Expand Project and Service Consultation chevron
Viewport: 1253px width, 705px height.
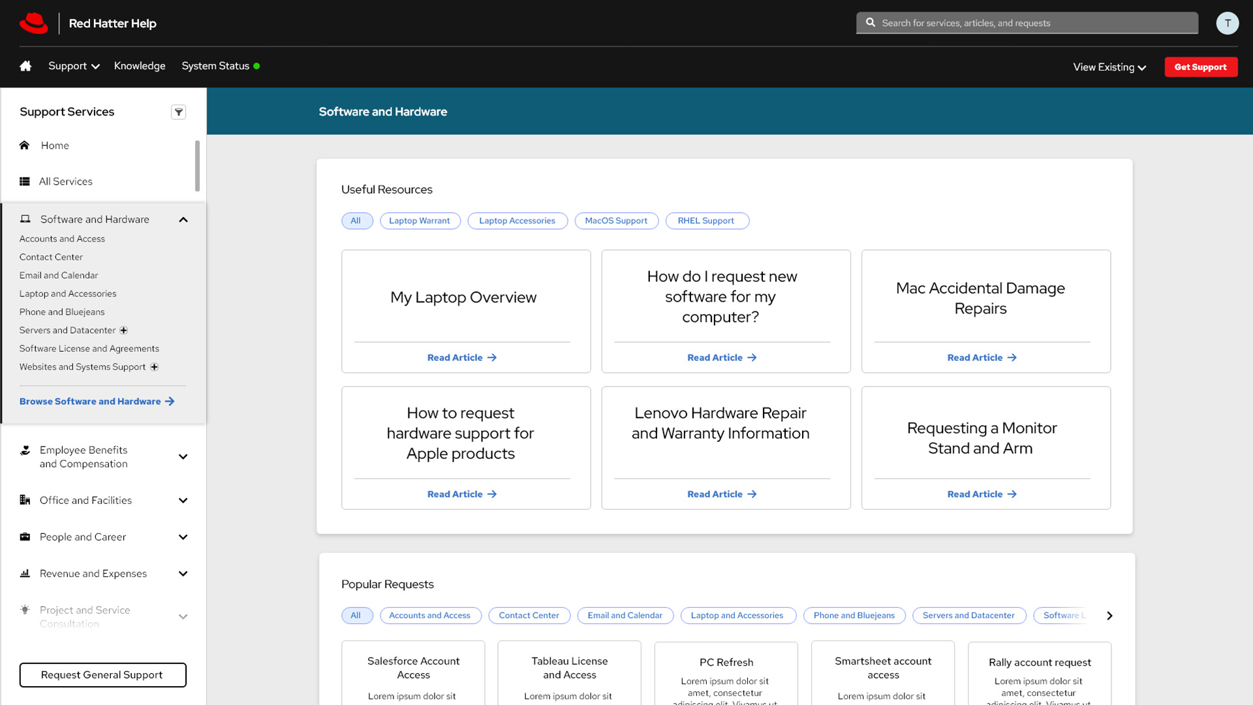click(183, 617)
